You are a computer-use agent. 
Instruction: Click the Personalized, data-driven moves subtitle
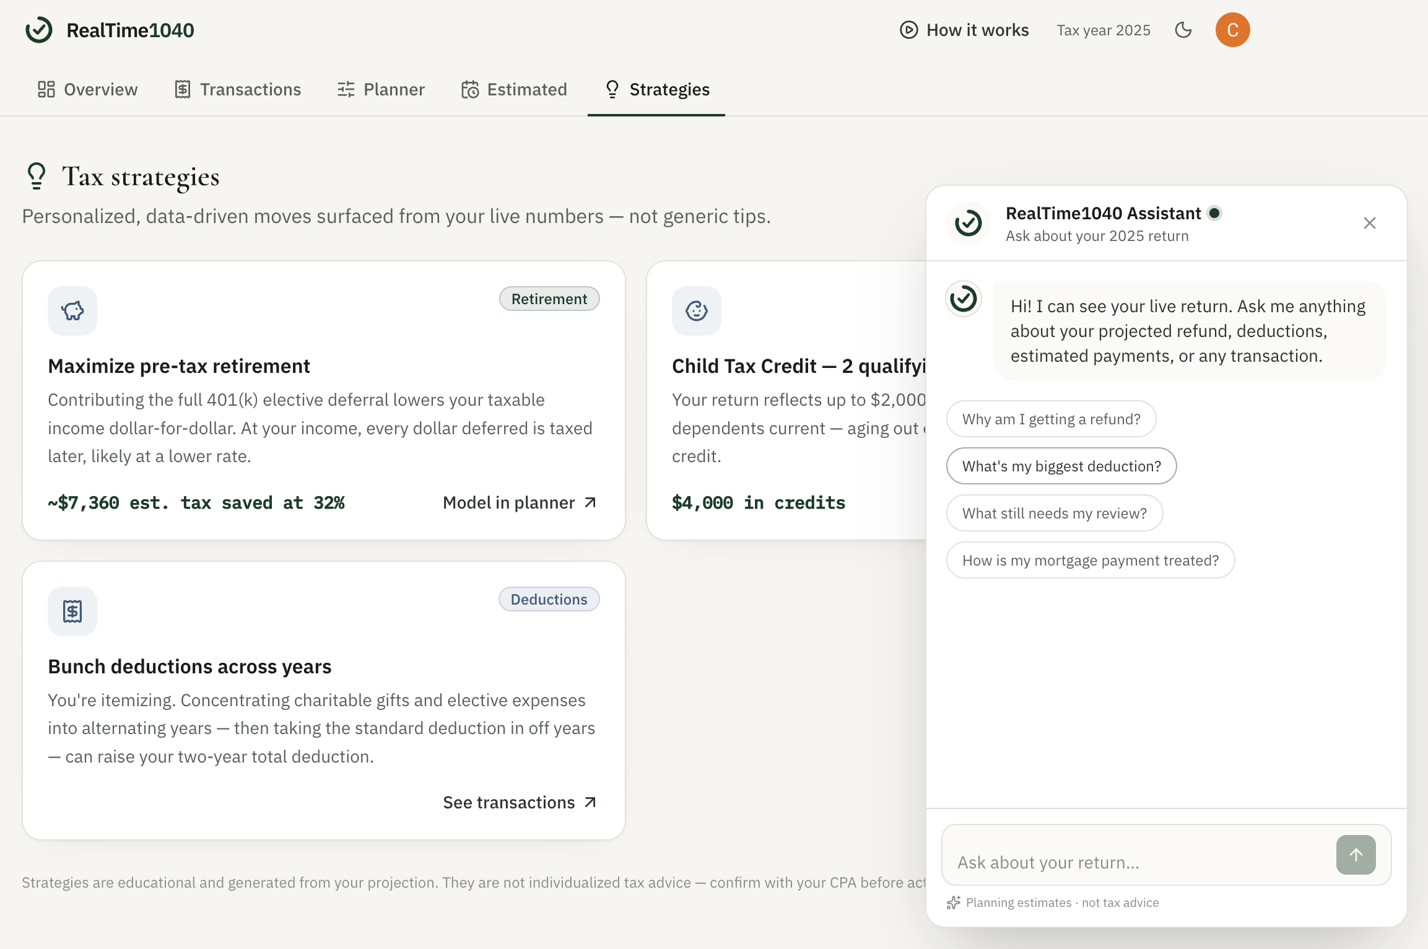tap(396, 216)
